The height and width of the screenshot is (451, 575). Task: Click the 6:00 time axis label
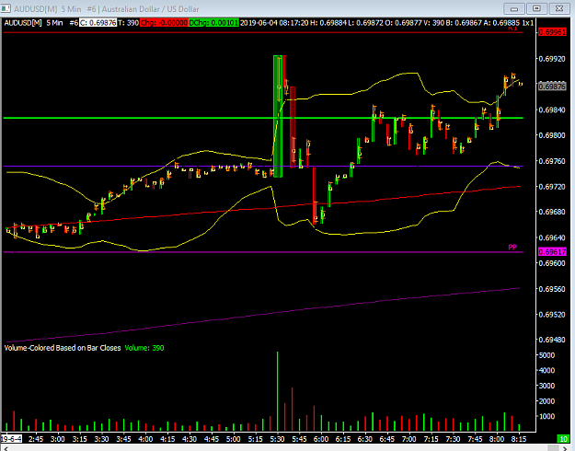[x=321, y=439]
